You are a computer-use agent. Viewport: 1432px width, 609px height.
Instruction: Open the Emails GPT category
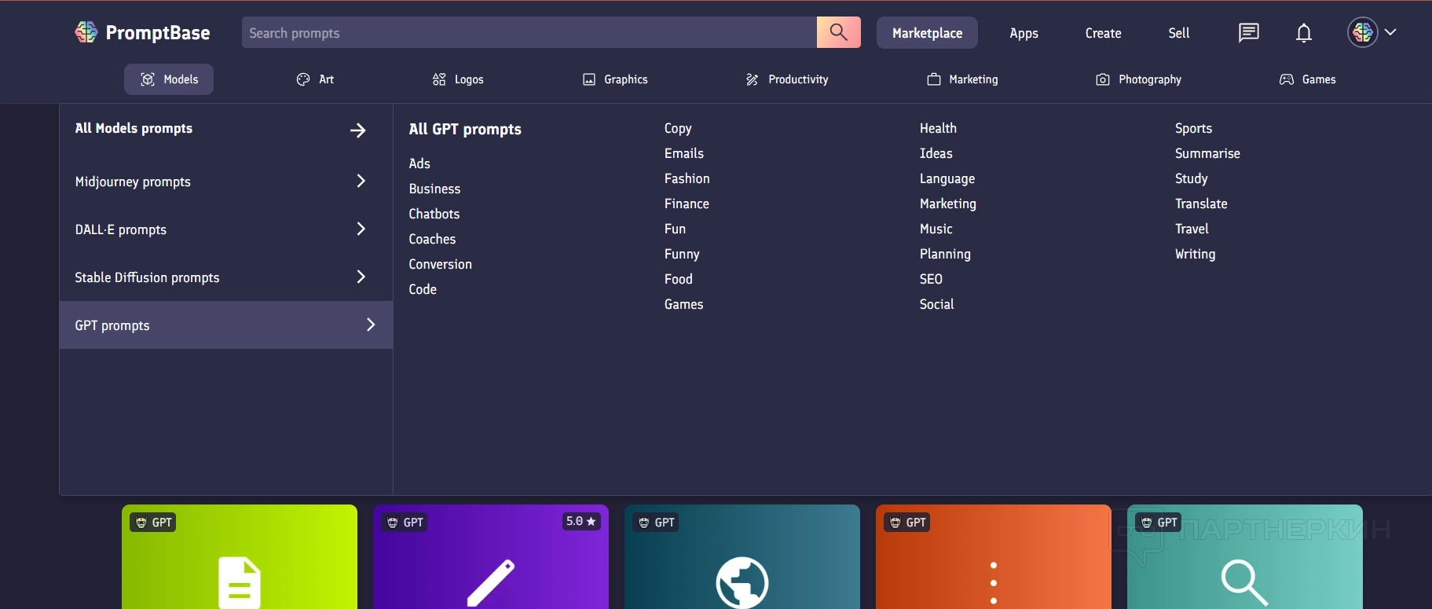(x=684, y=153)
